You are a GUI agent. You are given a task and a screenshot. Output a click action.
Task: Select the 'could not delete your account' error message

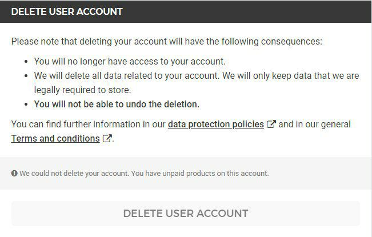coord(144,174)
